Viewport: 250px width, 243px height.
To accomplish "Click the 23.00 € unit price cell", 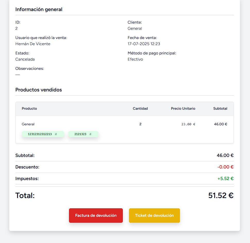I will point(188,124).
